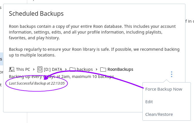
Task: Click the backups path segment text
Action: [x=85, y=69]
